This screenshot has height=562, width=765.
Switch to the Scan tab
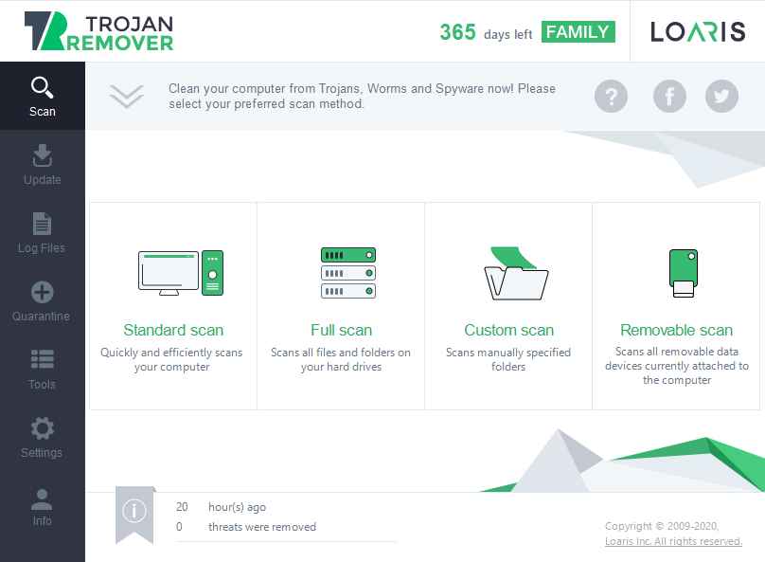[x=43, y=97]
